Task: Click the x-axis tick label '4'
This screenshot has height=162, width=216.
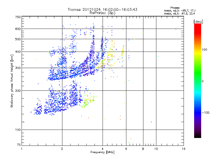Action: coord(103,149)
